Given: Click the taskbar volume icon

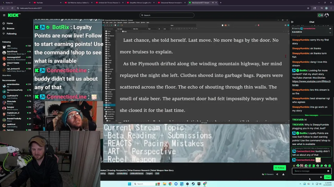Looking at the screenshot, I should (320, 184).
